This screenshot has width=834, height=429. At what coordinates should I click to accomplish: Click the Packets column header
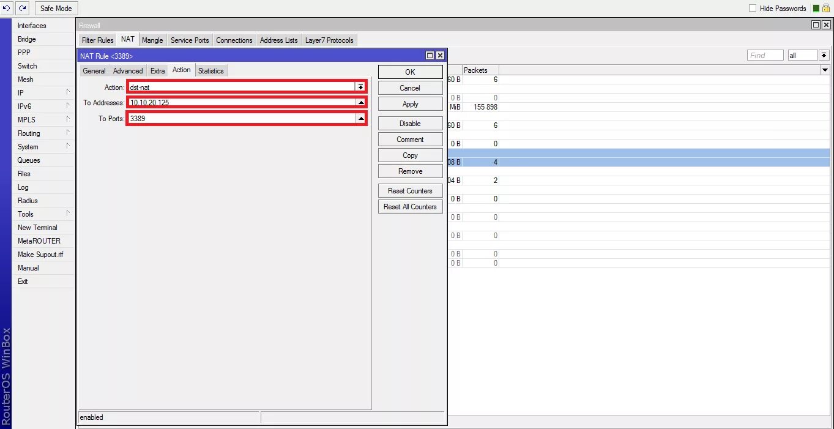coord(480,70)
